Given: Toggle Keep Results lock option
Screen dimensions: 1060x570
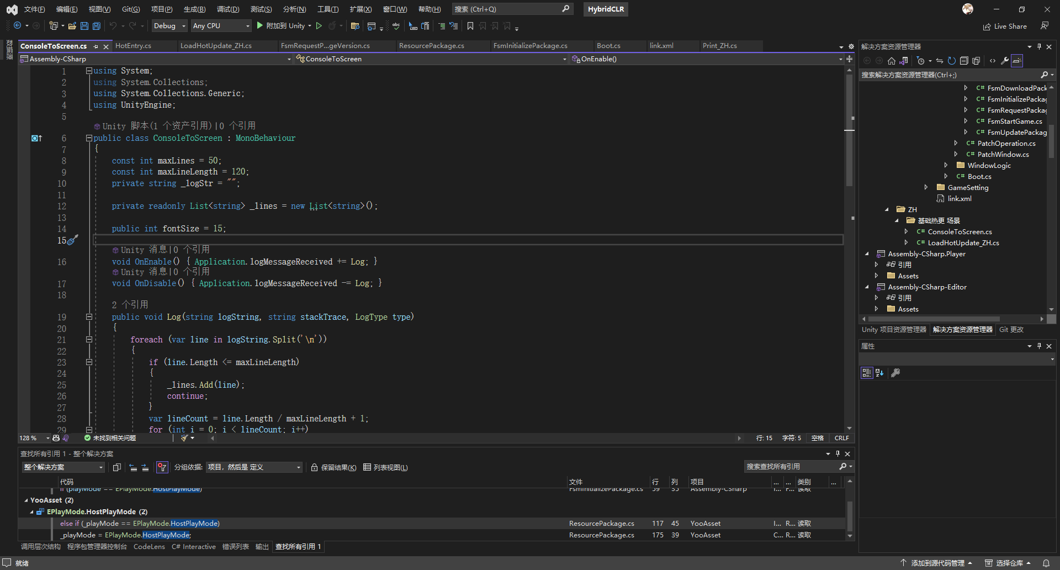Looking at the screenshot, I should pyautogui.click(x=333, y=467).
